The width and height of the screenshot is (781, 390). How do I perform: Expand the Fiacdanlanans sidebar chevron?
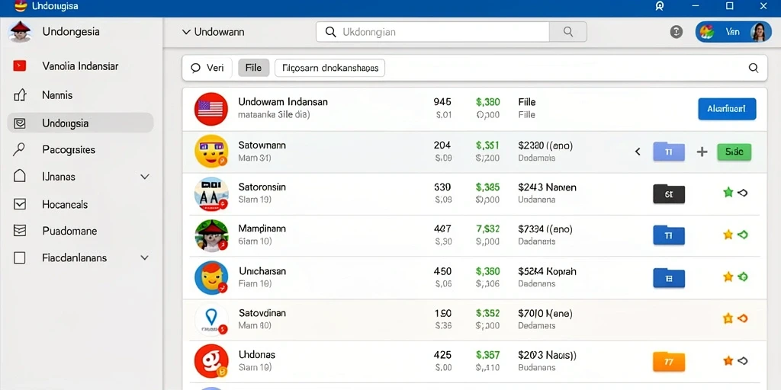tap(145, 257)
